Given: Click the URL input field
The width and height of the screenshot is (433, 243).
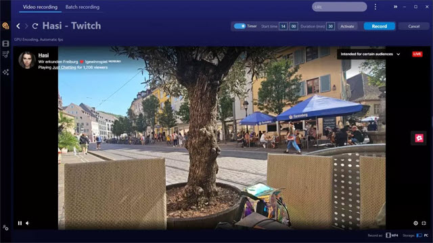Looking at the screenshot, I should [x=340, y=7].
